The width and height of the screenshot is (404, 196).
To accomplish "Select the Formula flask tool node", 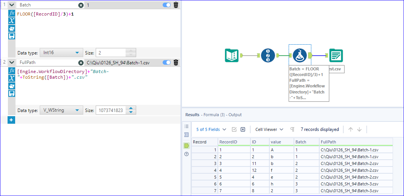I will (x=300, y=55).
